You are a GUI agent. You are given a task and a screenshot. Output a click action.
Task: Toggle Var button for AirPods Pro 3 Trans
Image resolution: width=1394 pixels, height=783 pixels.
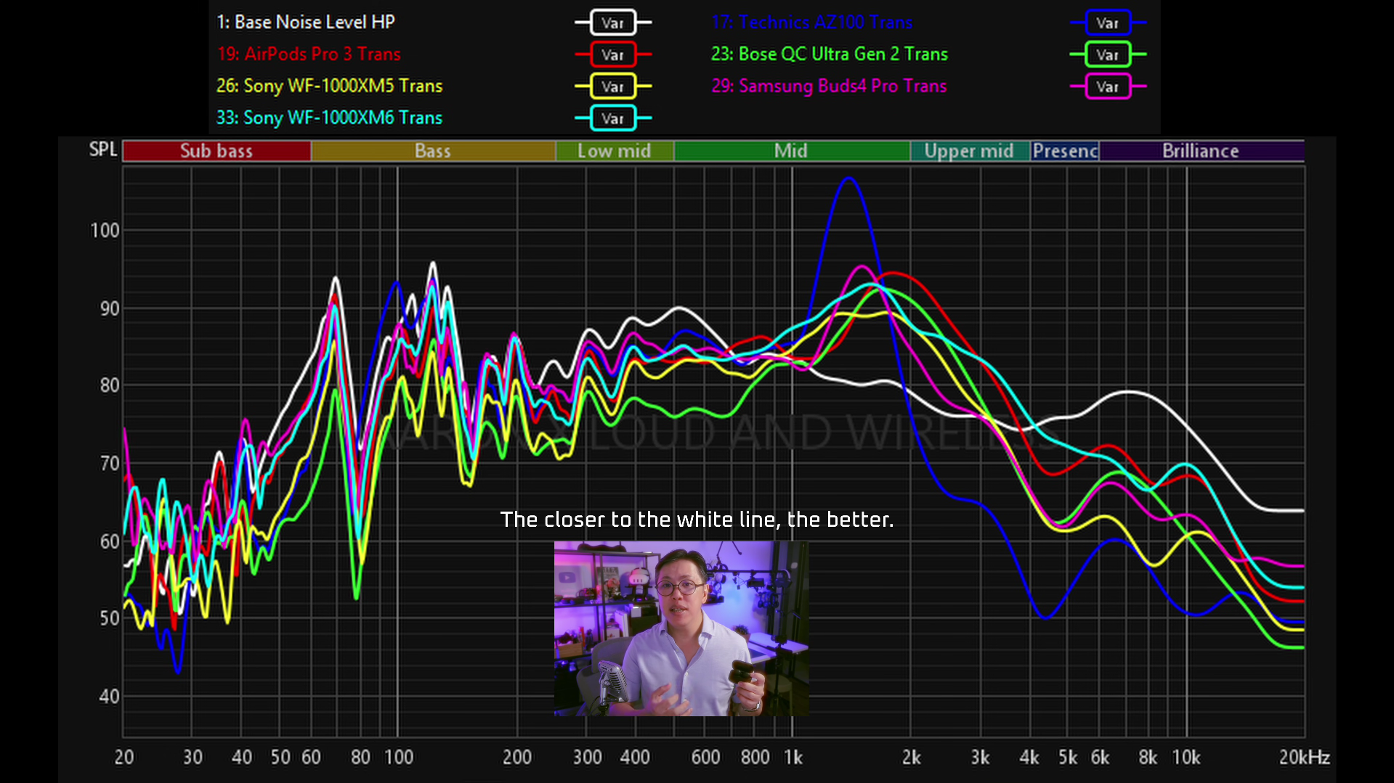click(612, 54)
